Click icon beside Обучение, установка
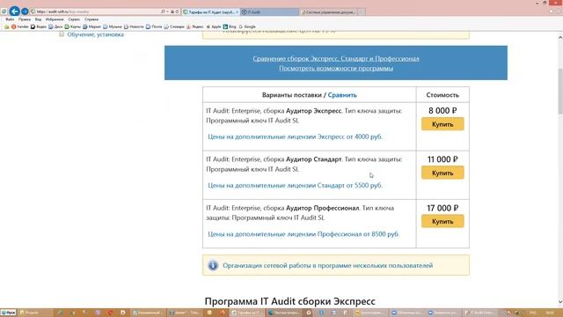Viewport: 563px width, 317px height. tap(62, 34)
